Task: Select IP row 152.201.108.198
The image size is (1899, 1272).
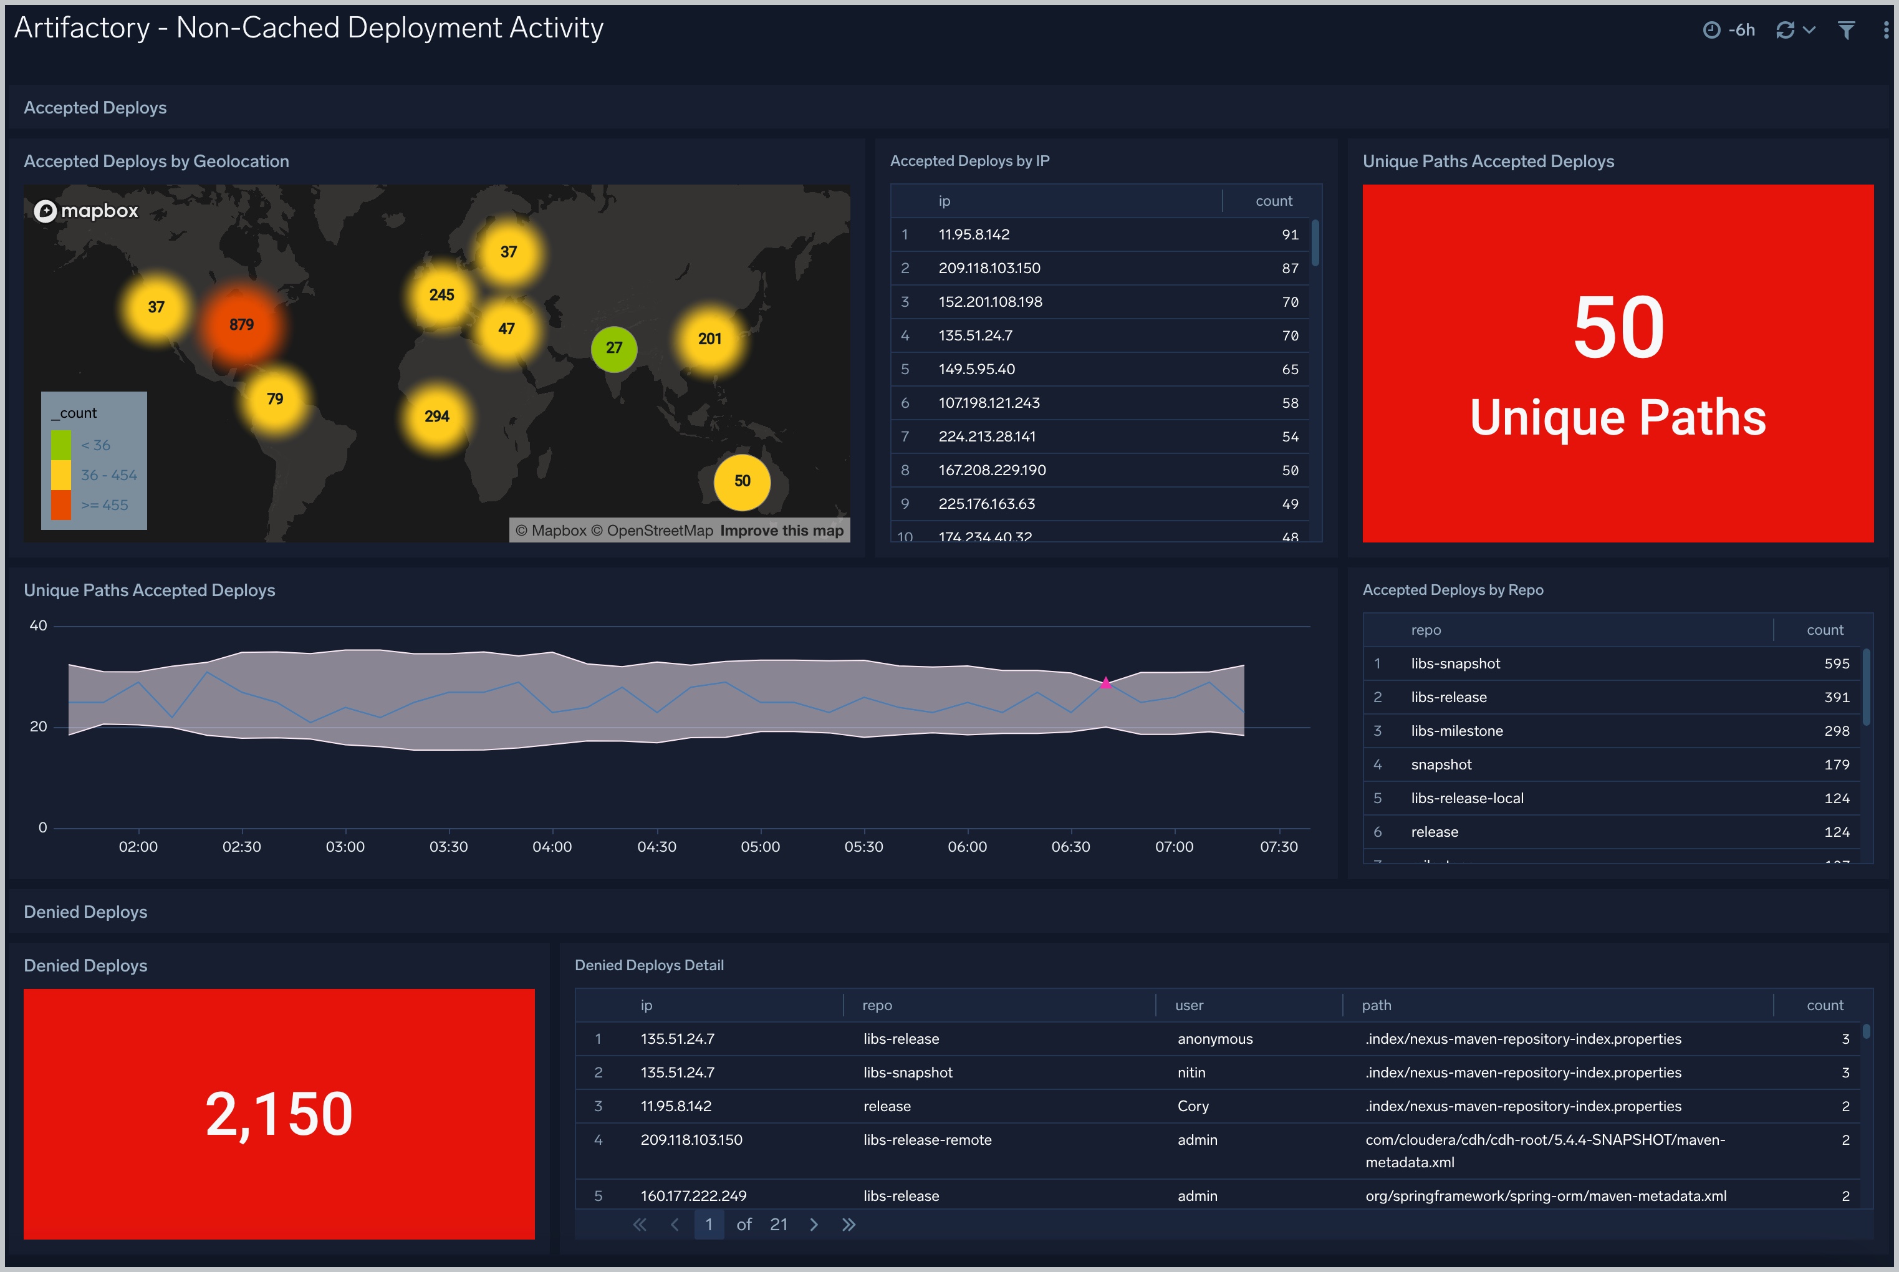Action: coord(1100,302)
